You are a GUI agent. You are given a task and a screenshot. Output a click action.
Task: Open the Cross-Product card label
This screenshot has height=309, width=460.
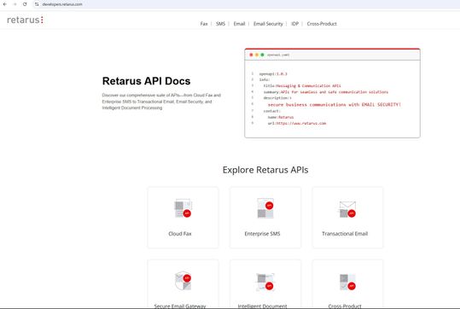[x=345, y=306]
